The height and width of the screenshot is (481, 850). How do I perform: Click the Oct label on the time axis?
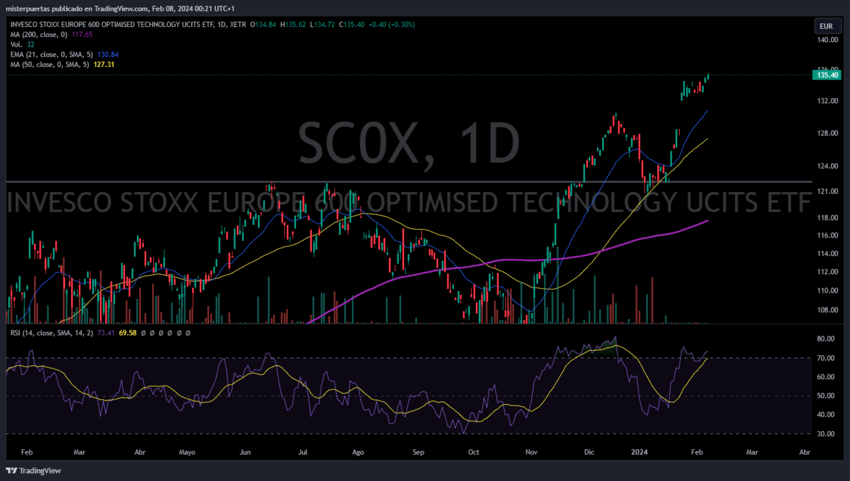click(473, 453)
